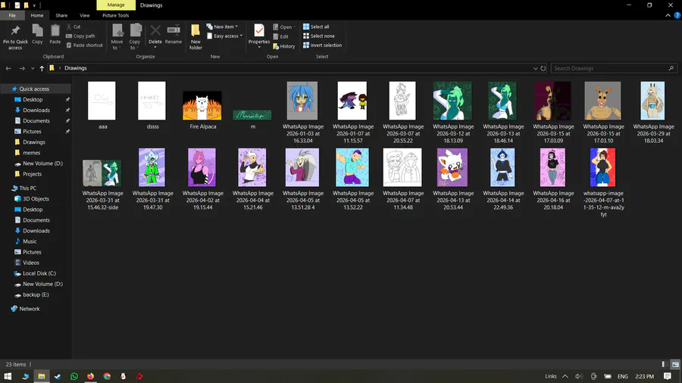Screen dimensions: 682x383
Task: Open the Move to menu
Action: [x=117, y=36]
